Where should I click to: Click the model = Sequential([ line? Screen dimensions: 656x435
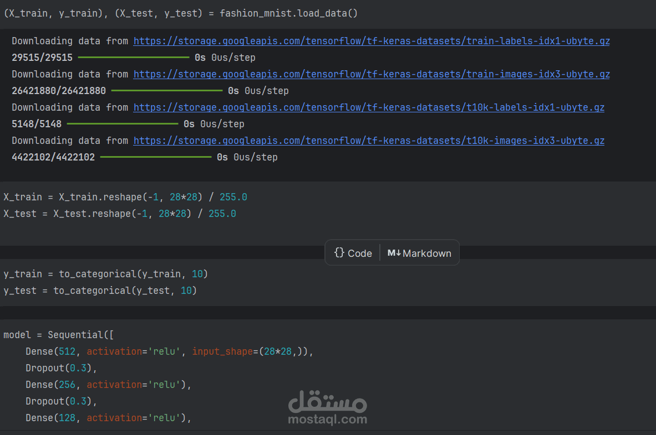[59, 335]
